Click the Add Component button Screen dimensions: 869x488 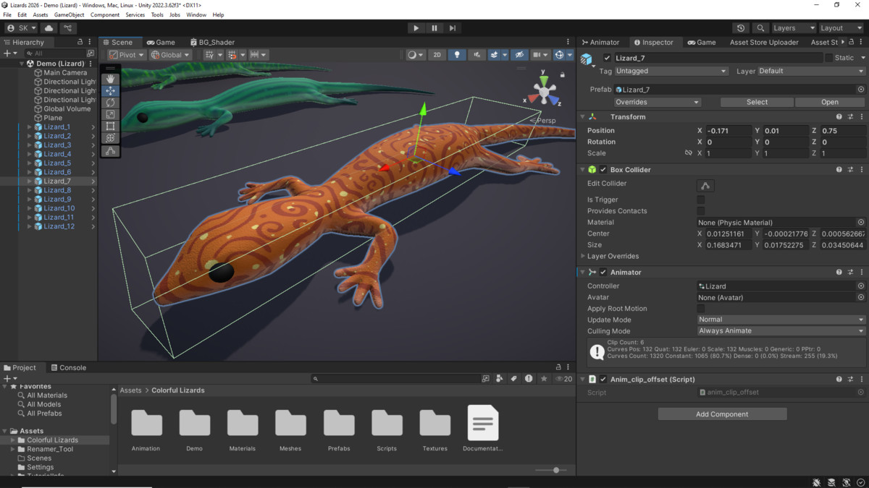coord(721,414)
